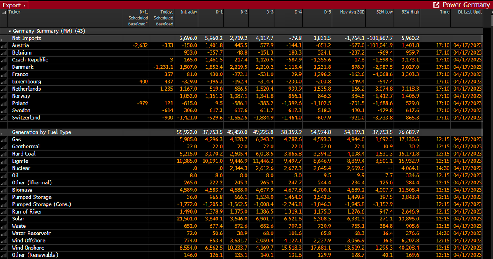This screenshot has width=493, height=259.
Task: Open chart icon for Denmark row
Action: (x=4, y=67)
